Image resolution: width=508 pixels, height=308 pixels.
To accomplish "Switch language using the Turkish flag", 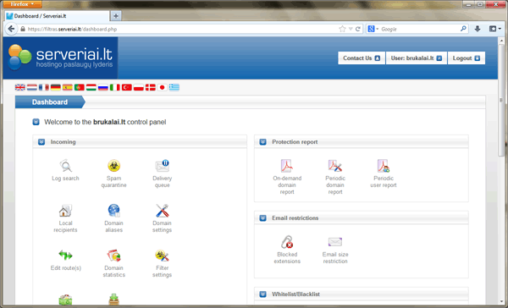I will 127,87.
